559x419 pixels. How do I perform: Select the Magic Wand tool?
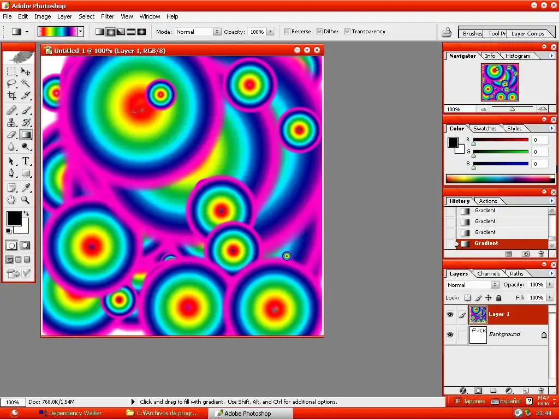tap(25, 83)
